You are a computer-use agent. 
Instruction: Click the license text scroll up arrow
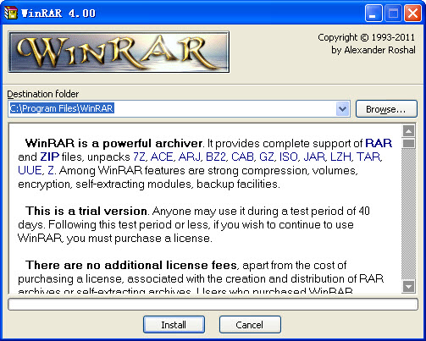(408, 131)
